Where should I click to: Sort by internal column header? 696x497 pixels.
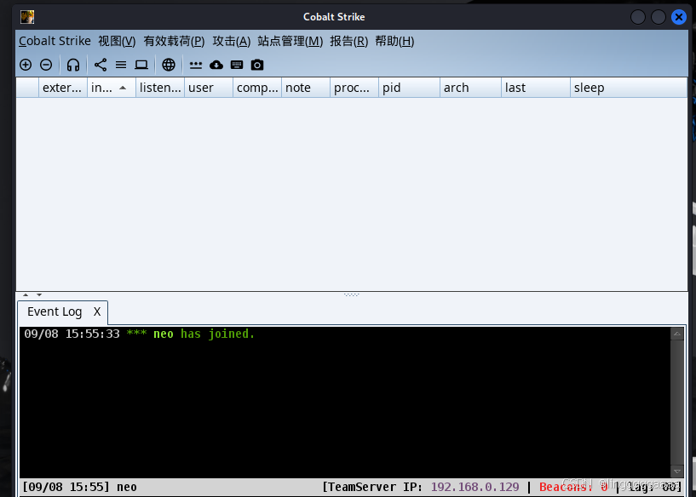pyautogui.click(x=112, y=88)
